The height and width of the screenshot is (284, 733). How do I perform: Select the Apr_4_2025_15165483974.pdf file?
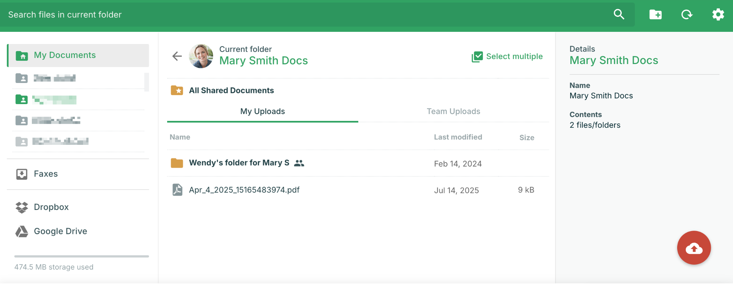[x=244, y=190]
